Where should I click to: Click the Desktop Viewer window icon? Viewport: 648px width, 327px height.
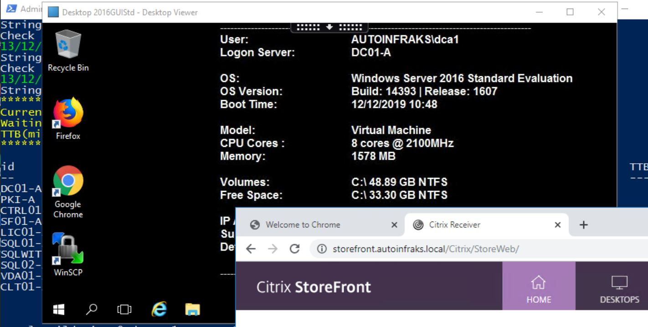point(53,12)
